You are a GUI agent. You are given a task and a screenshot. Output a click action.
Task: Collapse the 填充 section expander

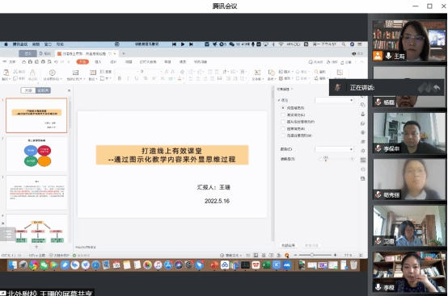tap(279, 100)
